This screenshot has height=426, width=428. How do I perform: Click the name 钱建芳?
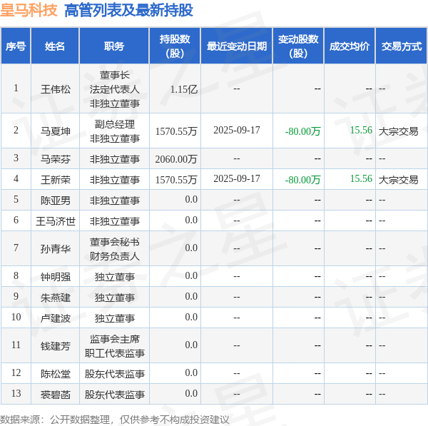(56, 346)
